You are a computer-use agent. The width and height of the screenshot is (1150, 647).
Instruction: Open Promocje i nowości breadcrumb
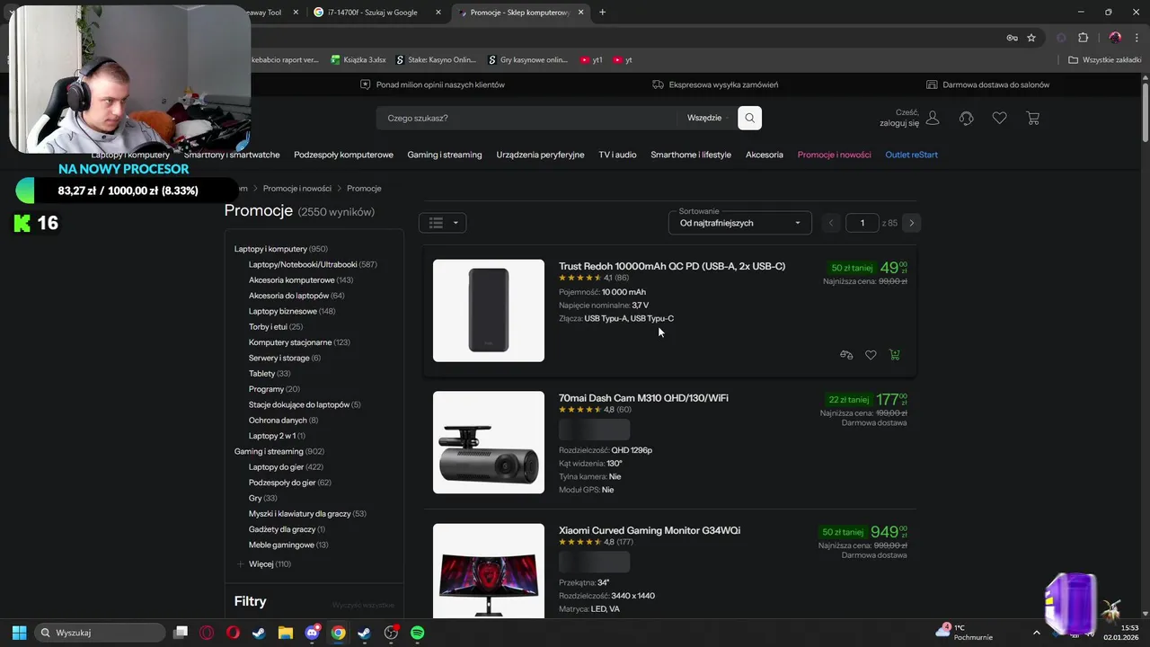pos(297,189)
